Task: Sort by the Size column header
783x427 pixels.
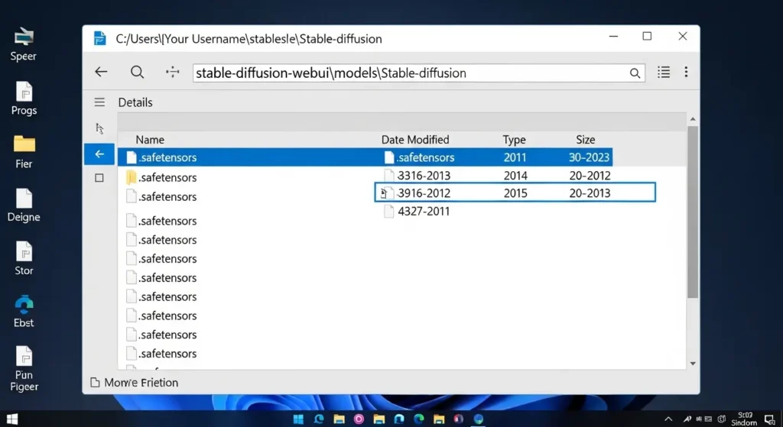Action: point(585,140)
